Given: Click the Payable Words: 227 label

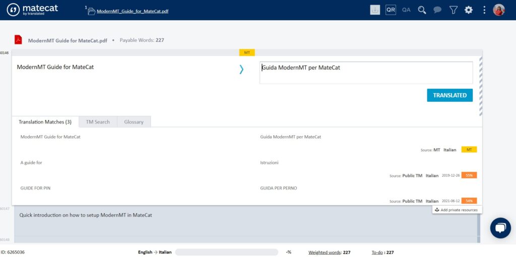Looking at the screenshot, I should (x=142, y=40).
